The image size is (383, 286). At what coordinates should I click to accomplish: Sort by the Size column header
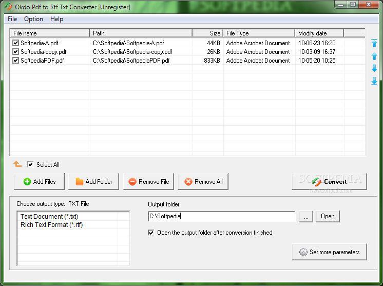pyautogui.click(x=208, y=33)
